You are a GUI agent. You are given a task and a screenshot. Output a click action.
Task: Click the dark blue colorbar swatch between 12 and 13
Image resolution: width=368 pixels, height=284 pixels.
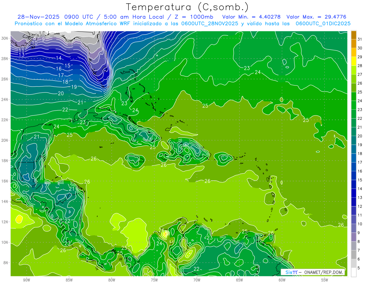coord(354,202)
